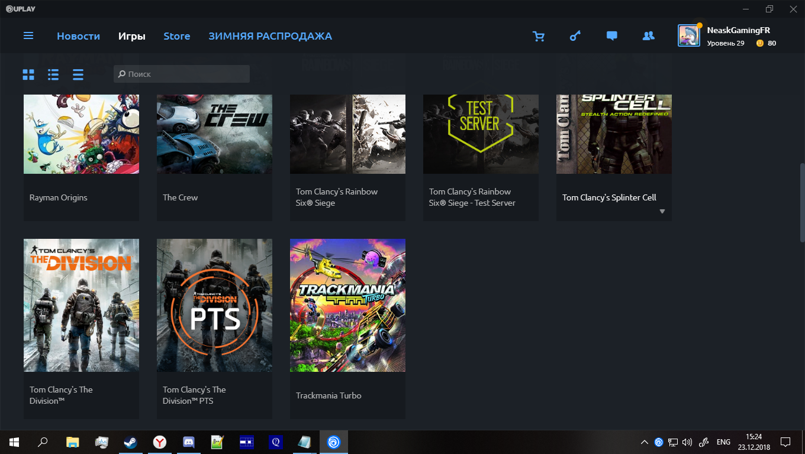The height and width of the screenshot is (454, 805).
Task: Open the Новости tab
Action: pyautogui.click(x=78, y=36)
